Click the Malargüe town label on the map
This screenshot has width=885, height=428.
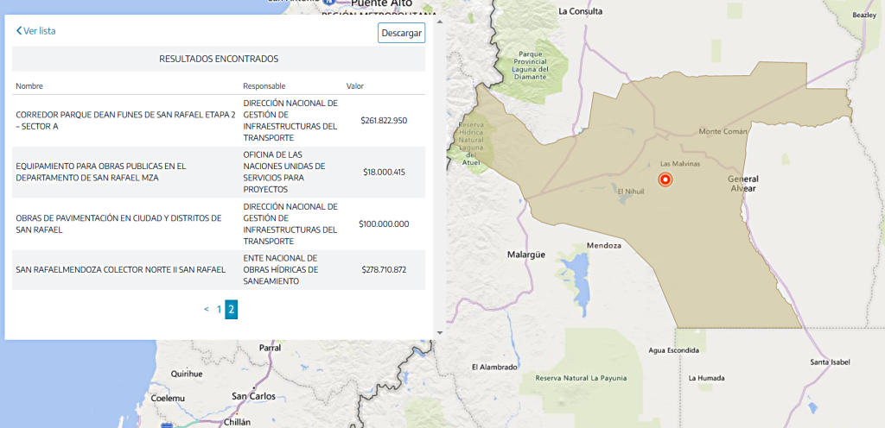click(526, 255)
